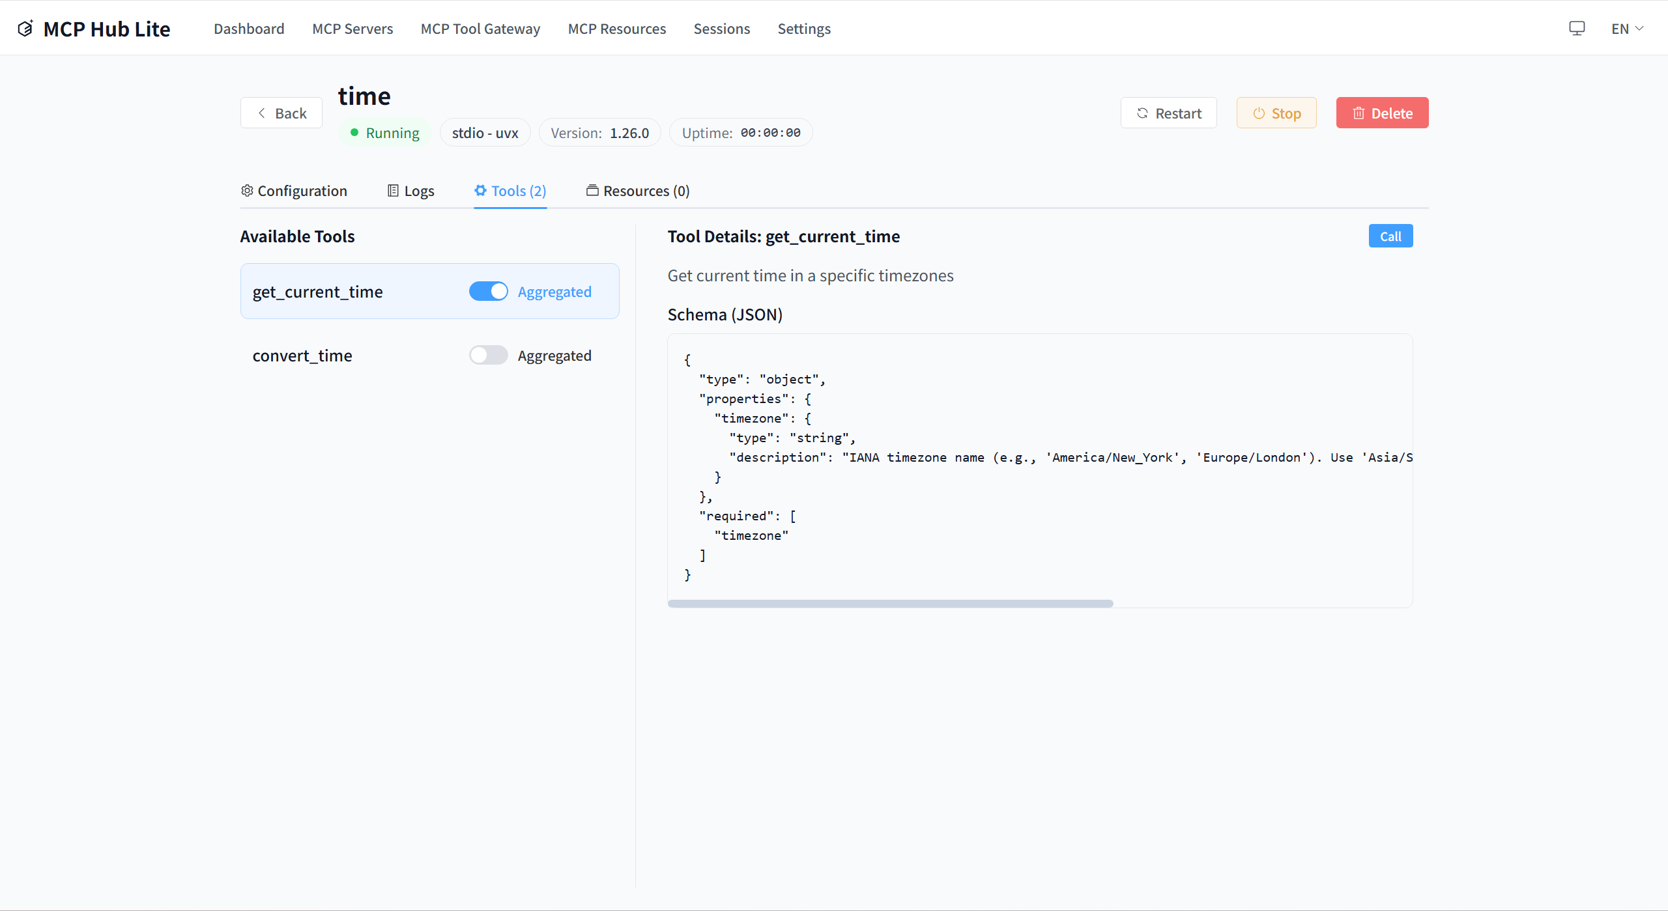1668x911 pixels.
Task: Open the EN language dropdown
Action: (1627, 27)
